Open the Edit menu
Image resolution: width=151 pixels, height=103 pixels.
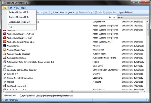coord(10,8)
